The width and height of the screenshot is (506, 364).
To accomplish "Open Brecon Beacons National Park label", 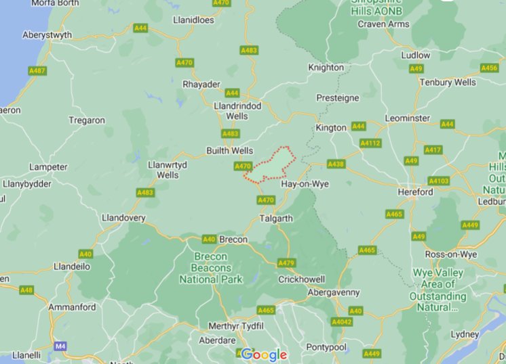I will coord(211,268).
